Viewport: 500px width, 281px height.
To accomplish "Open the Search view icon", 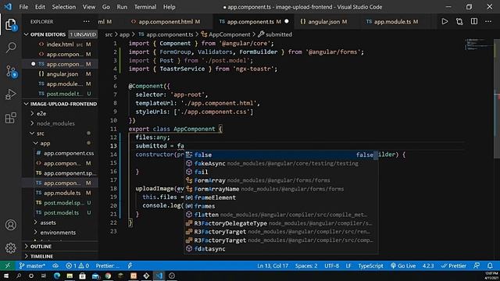I will tap(10, 48).
